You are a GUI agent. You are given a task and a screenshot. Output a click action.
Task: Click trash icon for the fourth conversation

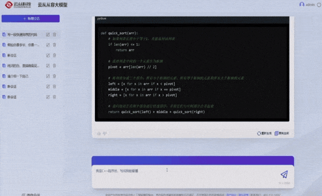point(54,66)
